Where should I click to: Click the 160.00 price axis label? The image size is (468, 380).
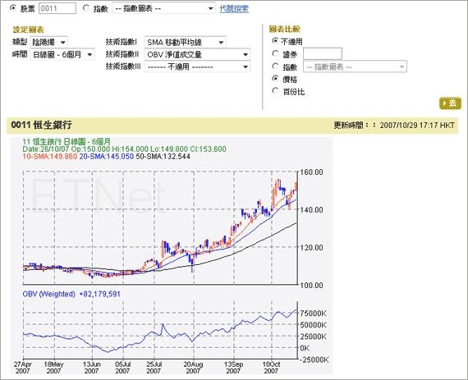(x=312, y=172)
